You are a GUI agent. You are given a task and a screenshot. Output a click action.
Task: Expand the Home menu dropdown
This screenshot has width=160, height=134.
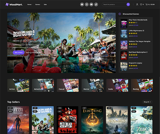(30, 4)
